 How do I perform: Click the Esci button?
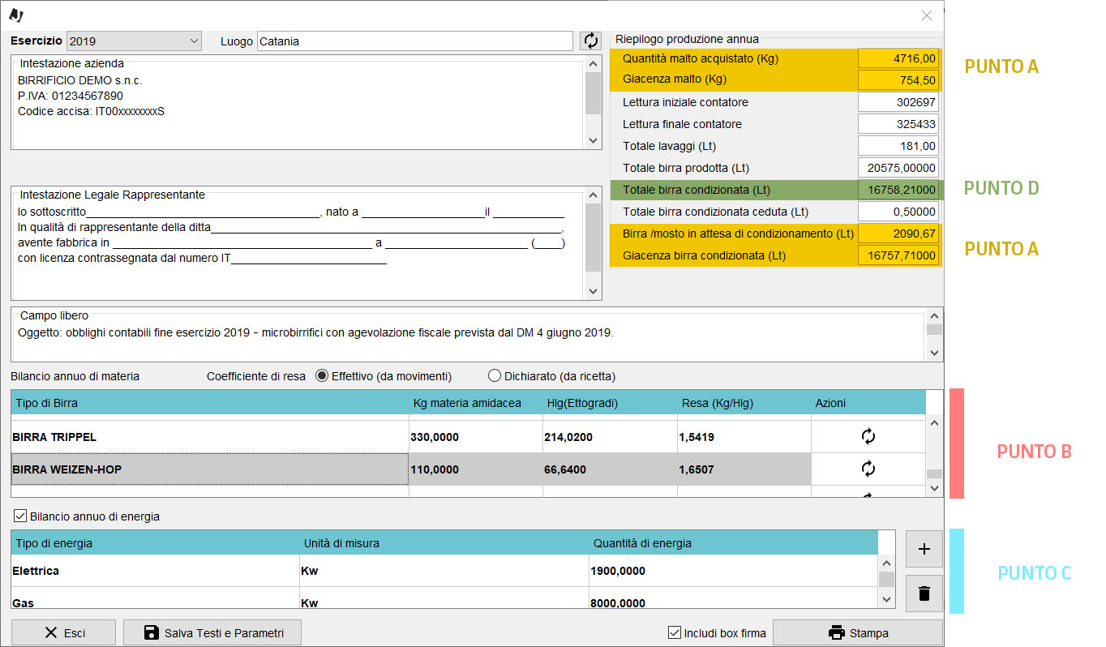tap(63, 633)
